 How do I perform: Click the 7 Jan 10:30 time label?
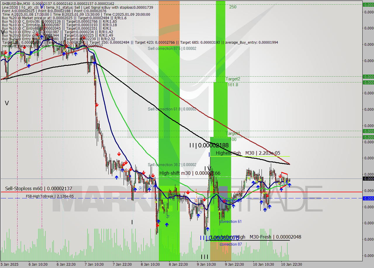point(94,265)
